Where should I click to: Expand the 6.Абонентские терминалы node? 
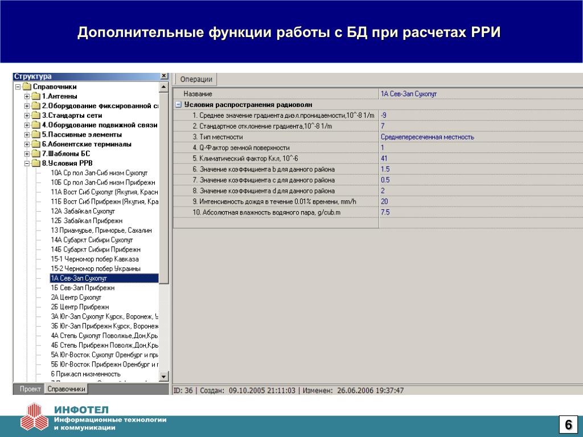click(27, 145)
